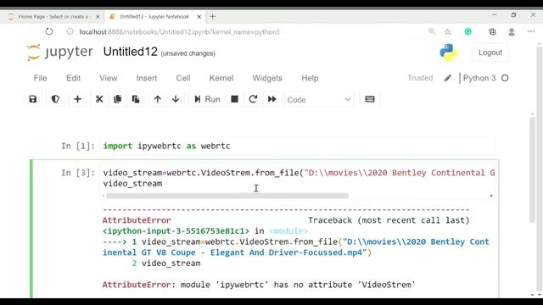Image resolution: width=543 pixels, height=305 pixels.
Task: Click the In [3] cell prompt
Action: pos(78,173)
